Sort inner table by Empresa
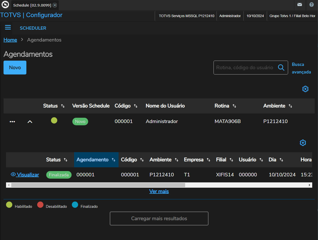Viewport: 318px width, 240px height. tap(208, 160)
